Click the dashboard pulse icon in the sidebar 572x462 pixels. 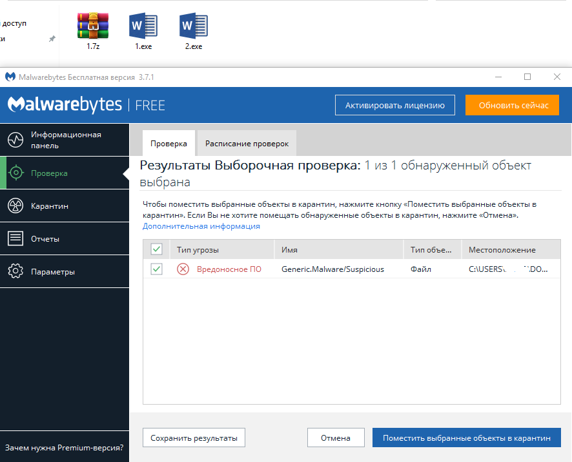(x=15, y=140)
